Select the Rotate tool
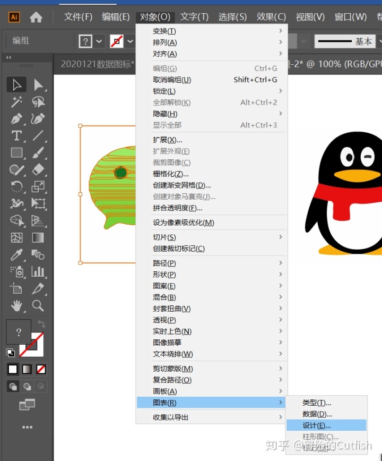The height and width of the screenshot is (461, 382). [16, 186]
